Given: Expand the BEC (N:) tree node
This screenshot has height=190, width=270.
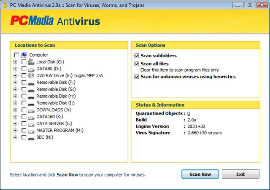Looking at the screenshot, I should [15, 137].
